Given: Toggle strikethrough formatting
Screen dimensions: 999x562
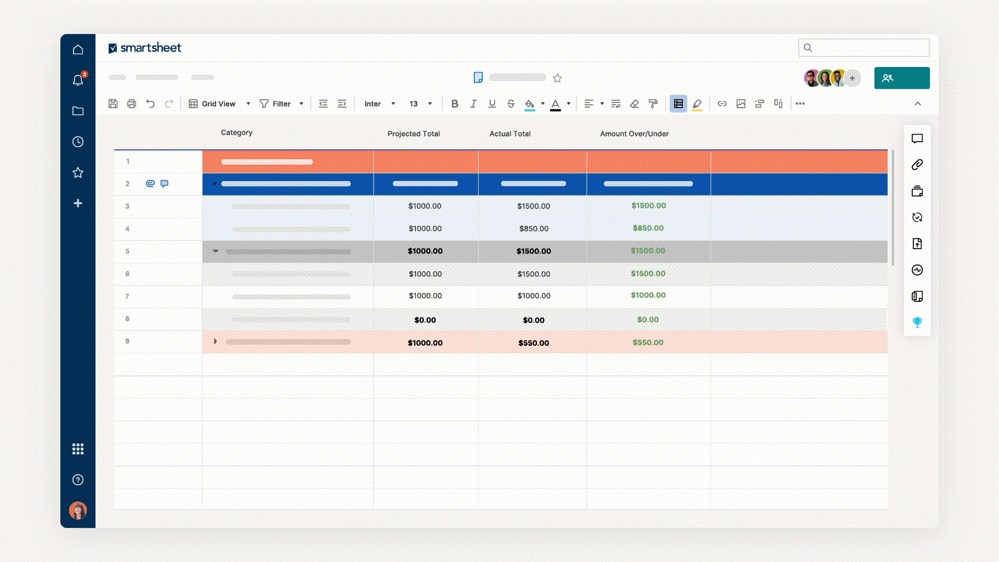Looking at the screenshot, I should pyautogui.click(x=510, y=103).
